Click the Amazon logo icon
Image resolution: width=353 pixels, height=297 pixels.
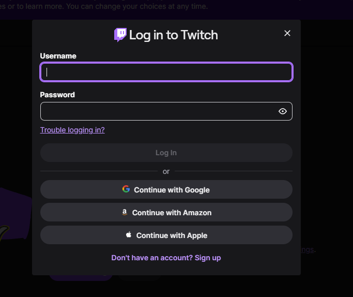(x=125, y=212)
